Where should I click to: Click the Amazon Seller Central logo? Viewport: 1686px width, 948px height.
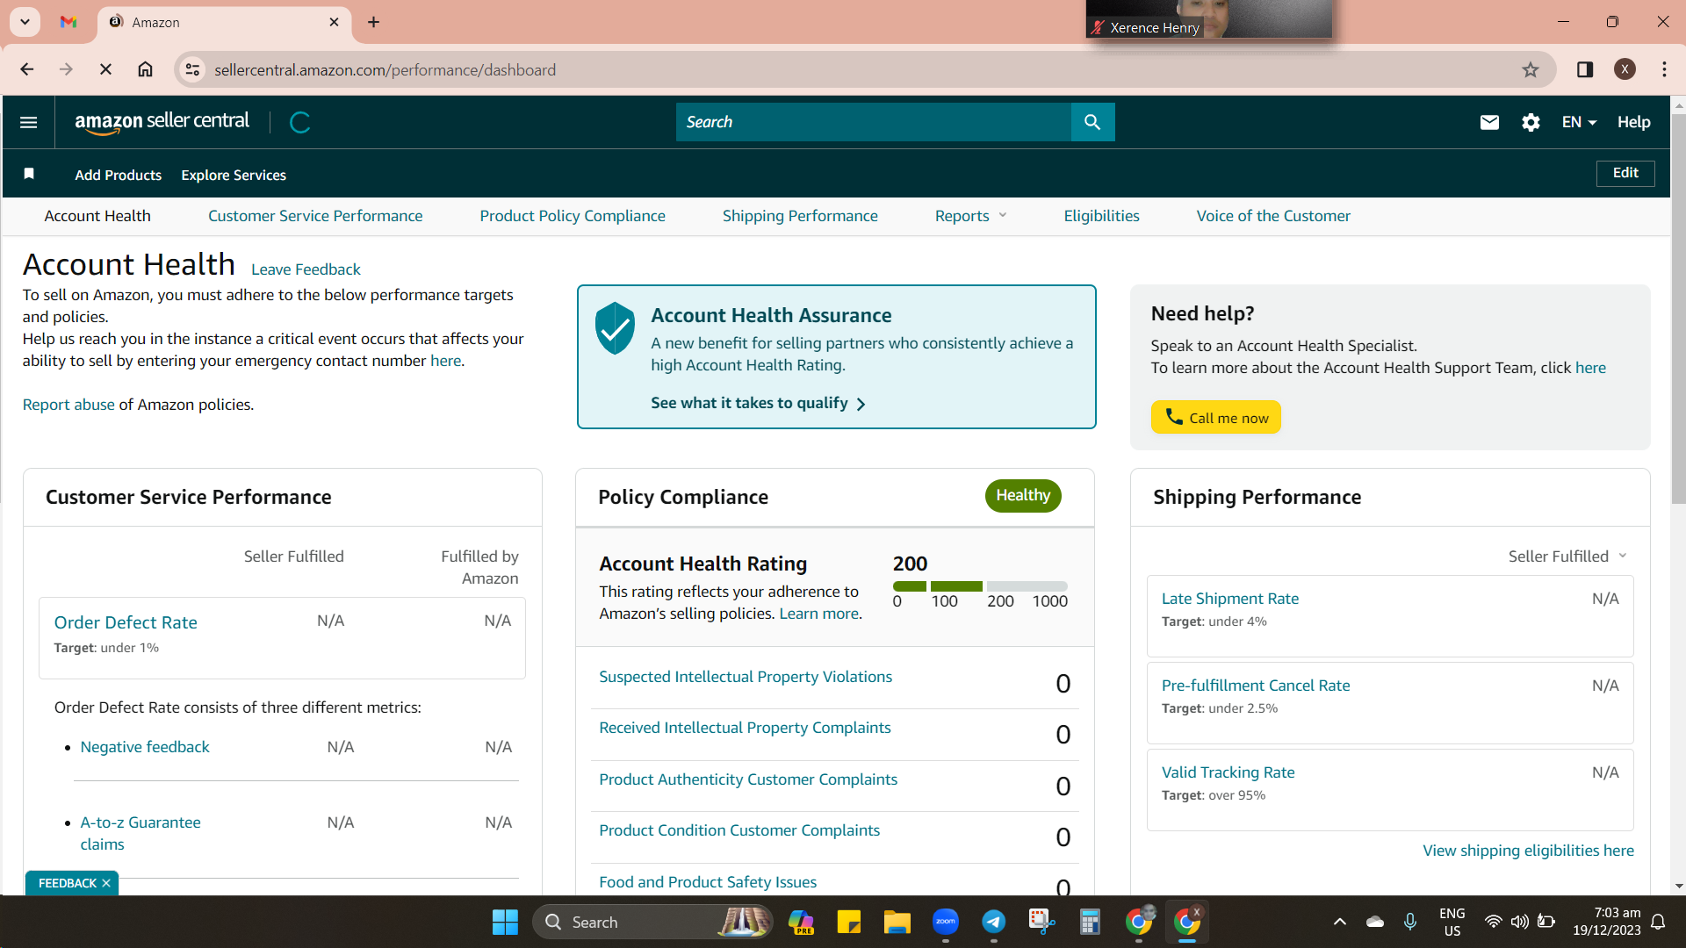[162, 122]
